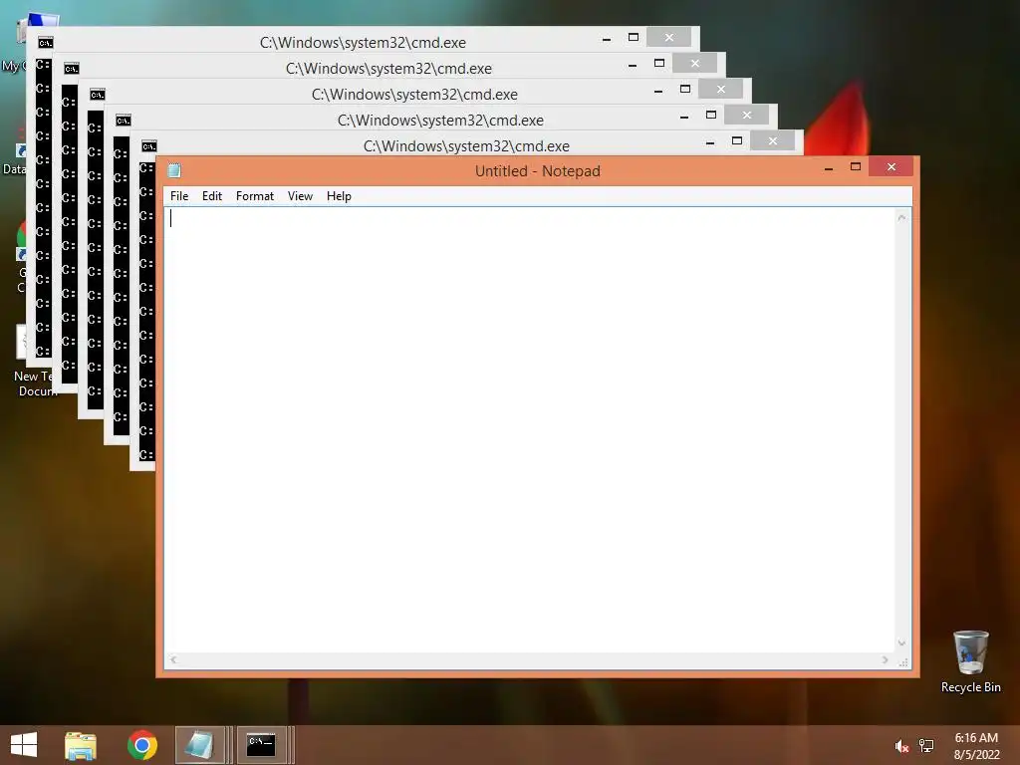Click the network tray icon
The image size is (1020, 765).
925,746
